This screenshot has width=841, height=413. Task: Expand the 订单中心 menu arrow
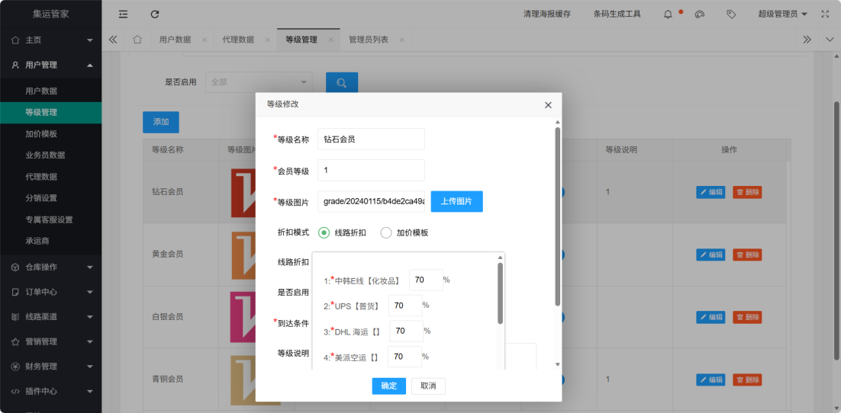pyautogui.click(x=90, y=292)
